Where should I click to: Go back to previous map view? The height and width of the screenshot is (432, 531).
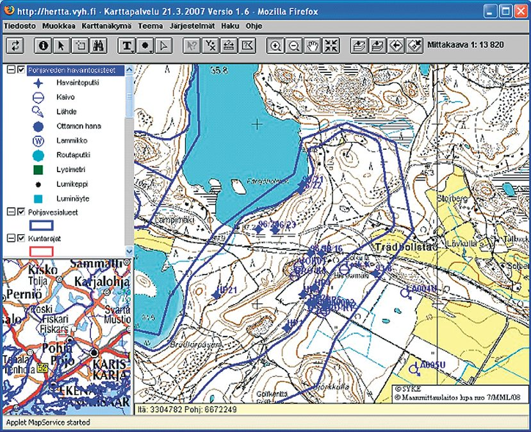coord(396,45)
